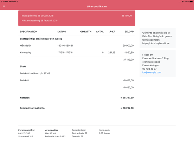This screenshot has width=194, height=145.
Task: Click the À-KR column header
Action: tap(112, 32)
